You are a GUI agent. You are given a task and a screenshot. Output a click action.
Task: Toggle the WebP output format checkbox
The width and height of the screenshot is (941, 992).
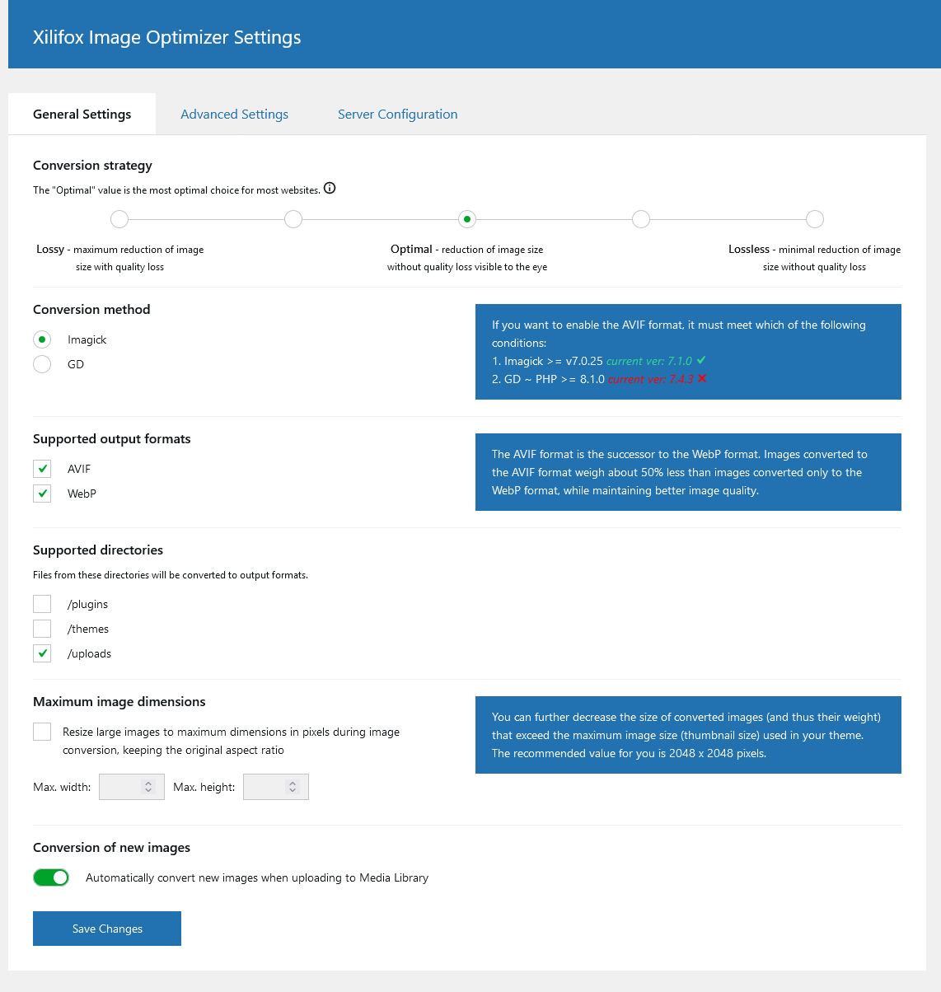[x=42, y=494]
